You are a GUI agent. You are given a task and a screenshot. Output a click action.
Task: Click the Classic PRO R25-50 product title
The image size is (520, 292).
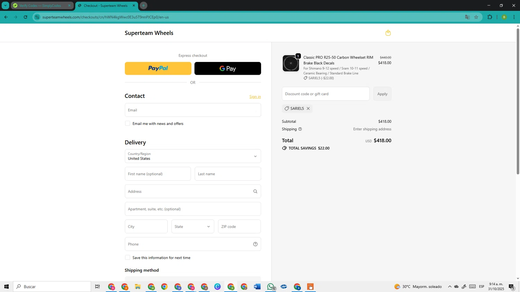pos(338,60)
